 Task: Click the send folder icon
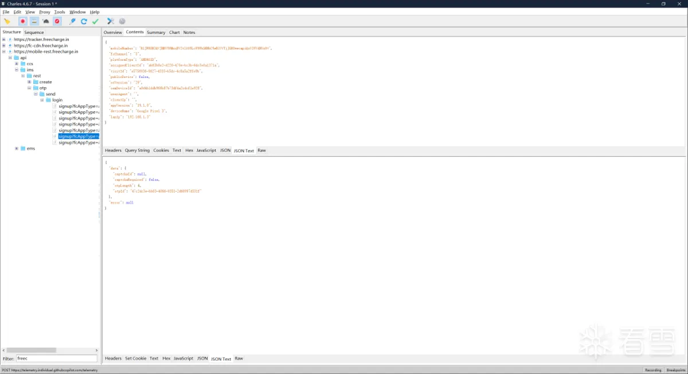[x=42, y=94]
